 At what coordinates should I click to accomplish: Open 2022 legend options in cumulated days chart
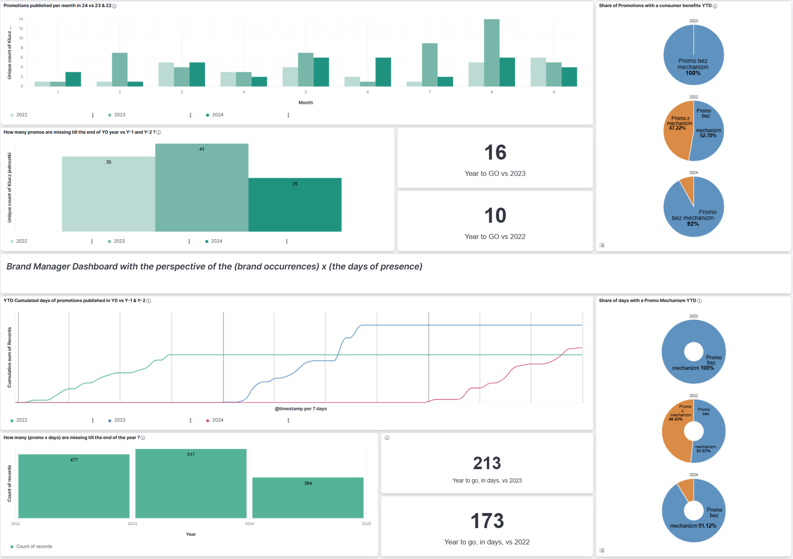92,420
